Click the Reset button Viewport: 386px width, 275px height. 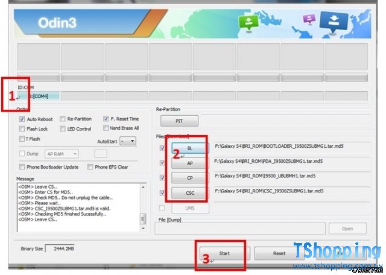[x=279, y=254]
